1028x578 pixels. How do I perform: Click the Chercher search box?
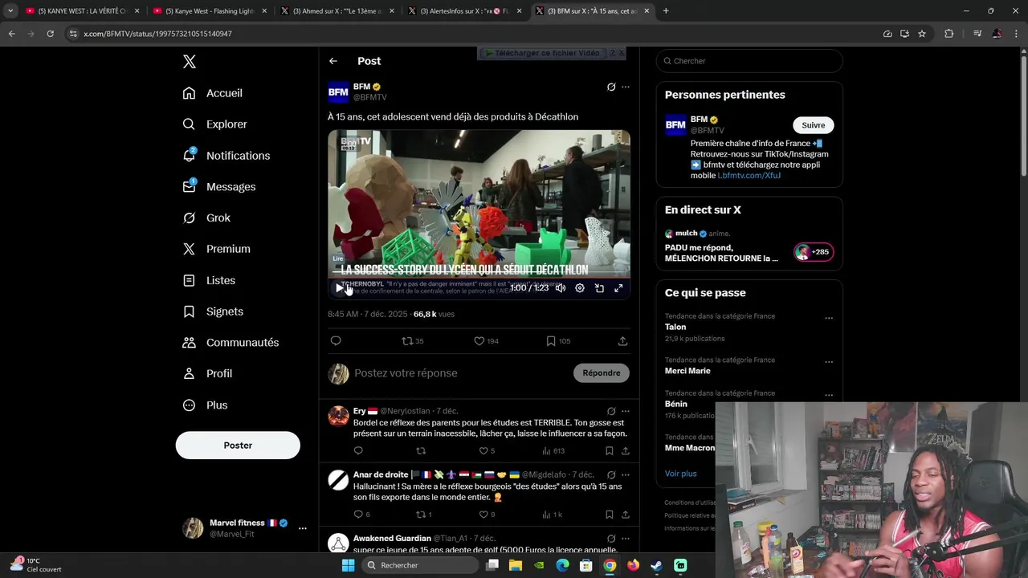point(749,61)
